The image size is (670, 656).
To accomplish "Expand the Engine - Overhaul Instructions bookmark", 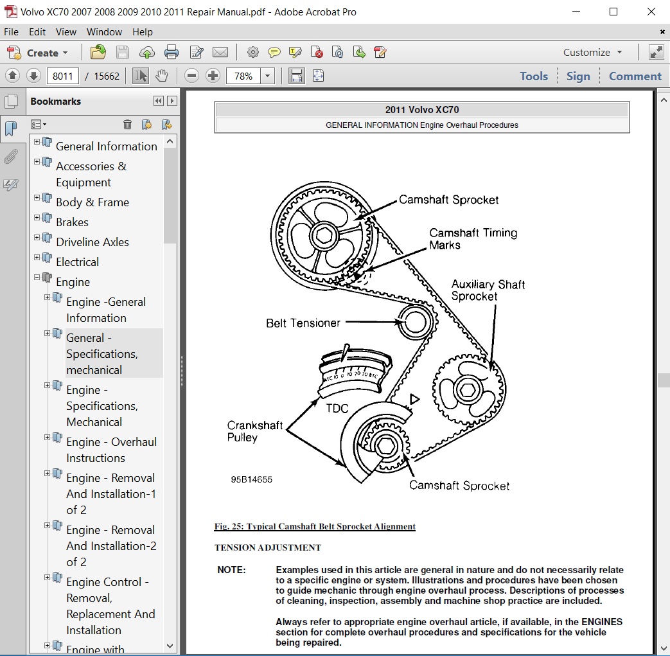I will tap(47, 437).
